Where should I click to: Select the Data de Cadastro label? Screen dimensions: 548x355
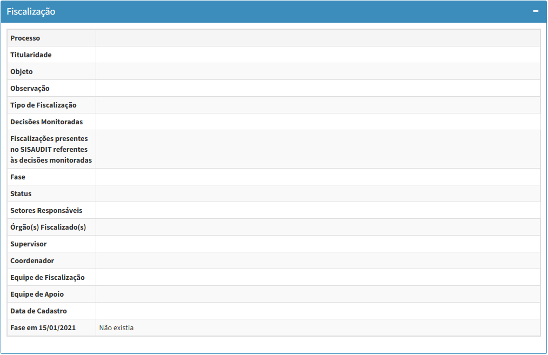tap(38, 311)
